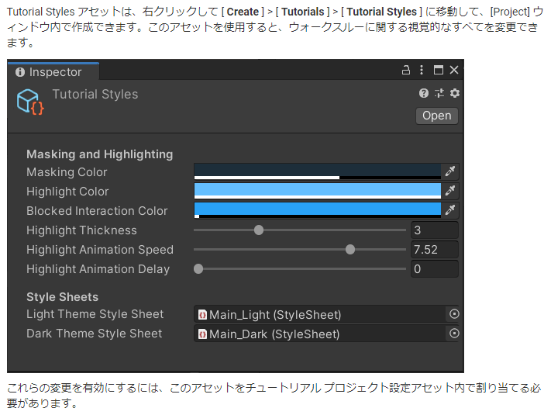Pick Masking Color with eyedropper
This screenshot has height=415, width=544.
[450, 171]
